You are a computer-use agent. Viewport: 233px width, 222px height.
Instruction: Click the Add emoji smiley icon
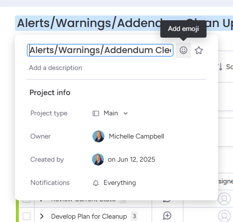183,50
